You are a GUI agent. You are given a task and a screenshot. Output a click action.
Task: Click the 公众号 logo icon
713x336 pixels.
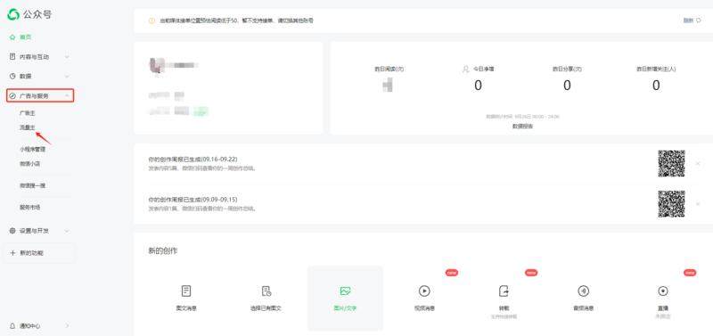12,14
